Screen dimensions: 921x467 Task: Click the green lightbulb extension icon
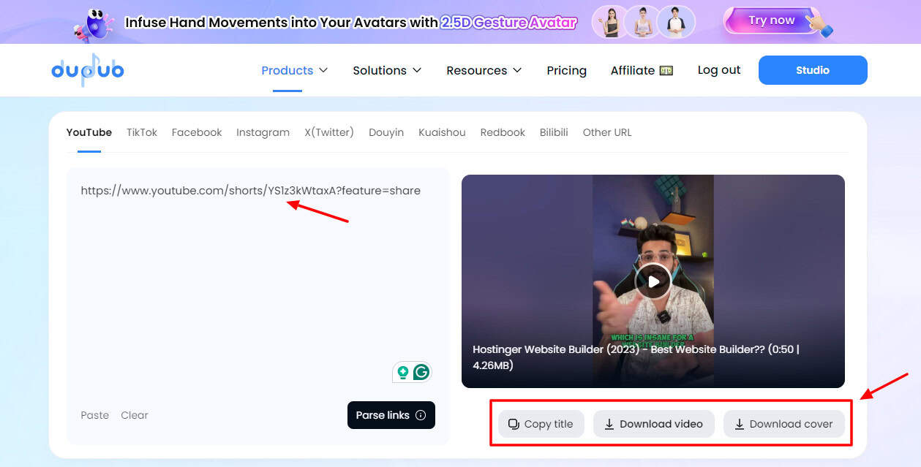point(402,372)
